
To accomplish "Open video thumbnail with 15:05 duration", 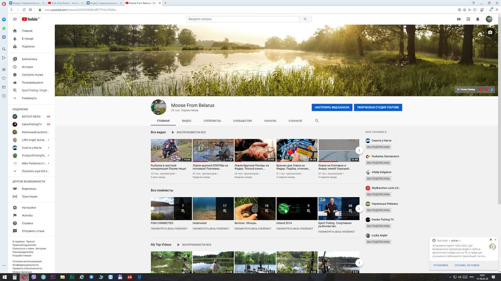I will point(171,150).
